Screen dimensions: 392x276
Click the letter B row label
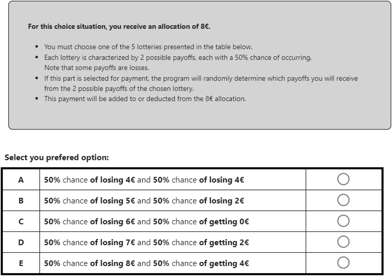21,201
